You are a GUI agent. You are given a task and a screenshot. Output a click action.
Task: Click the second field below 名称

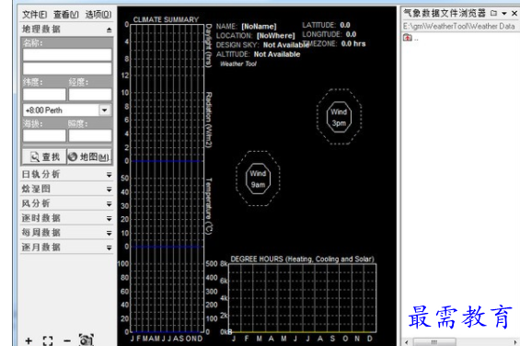67,69
